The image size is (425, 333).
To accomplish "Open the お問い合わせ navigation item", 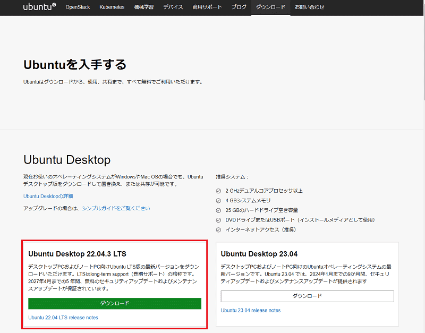I will [309, 7].
